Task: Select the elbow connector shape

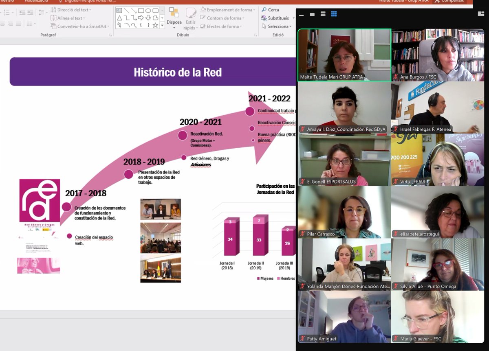Action: pyautogui.click(x=127, y=18)
